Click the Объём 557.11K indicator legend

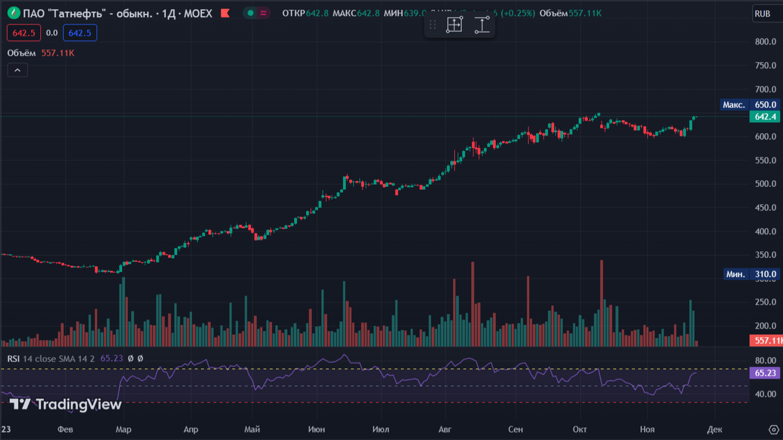click(40, 53)
